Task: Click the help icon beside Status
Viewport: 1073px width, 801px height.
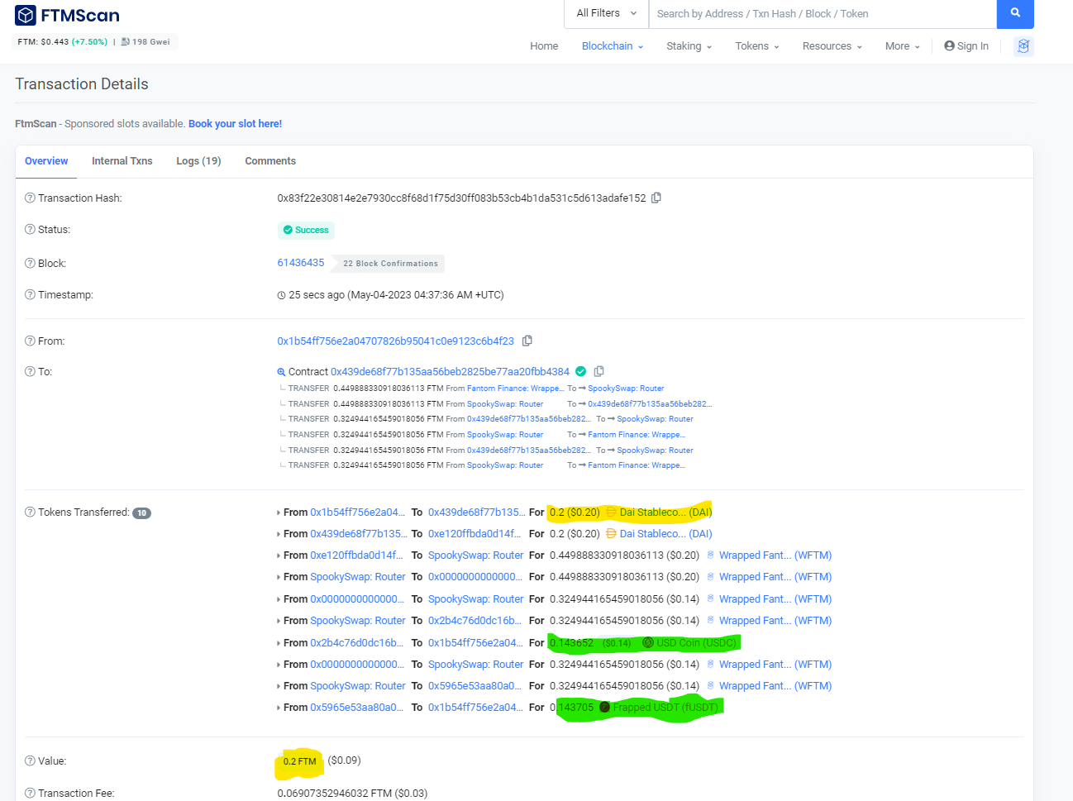Action: pyautogui.click(x=30, y=229)
